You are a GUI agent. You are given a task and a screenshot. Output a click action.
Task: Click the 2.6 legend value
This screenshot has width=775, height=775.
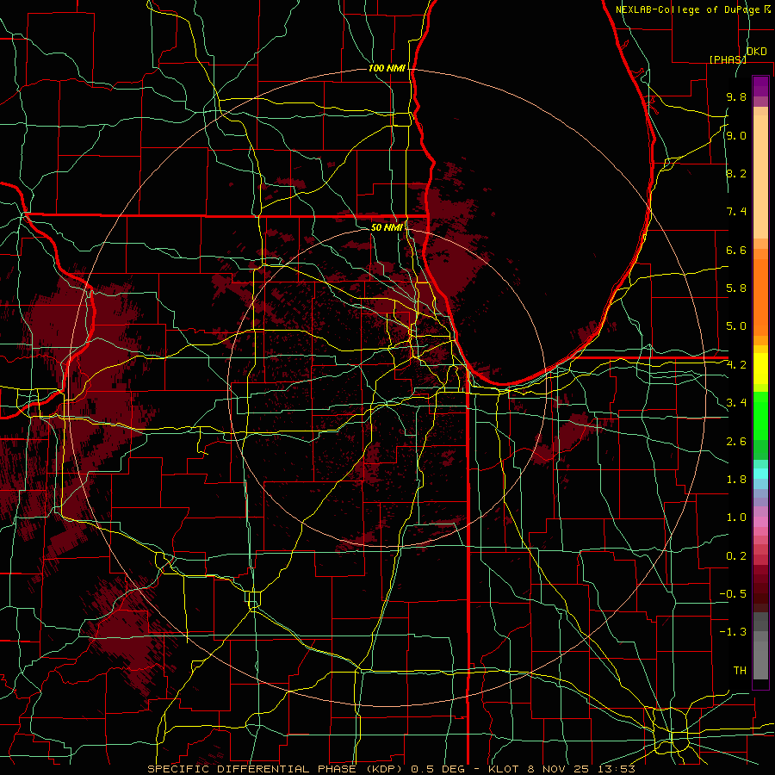tap(736, 442)
